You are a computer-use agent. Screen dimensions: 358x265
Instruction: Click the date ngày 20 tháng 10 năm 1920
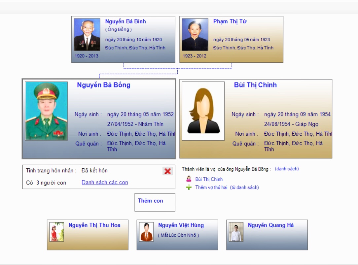133,40
